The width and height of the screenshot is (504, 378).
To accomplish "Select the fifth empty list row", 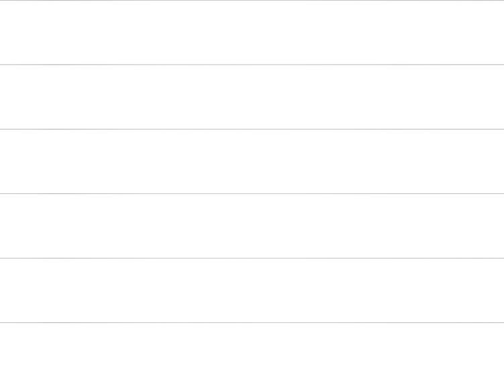I will (x=252, y=290).
